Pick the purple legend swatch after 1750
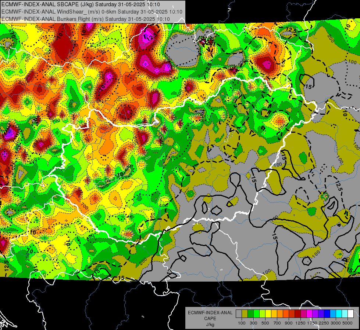Image resolution: width=360 pixels, height=330 pixels. 315,314
